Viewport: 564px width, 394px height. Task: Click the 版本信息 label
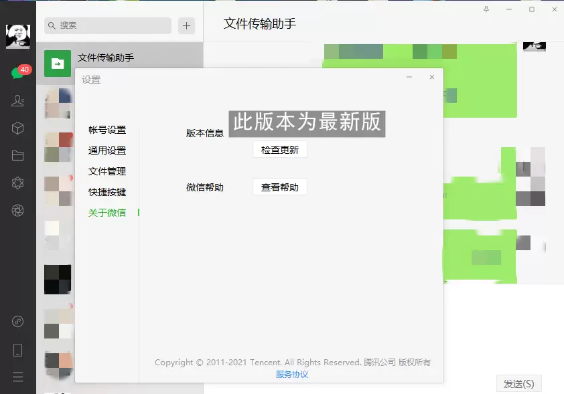coord(205,133)
